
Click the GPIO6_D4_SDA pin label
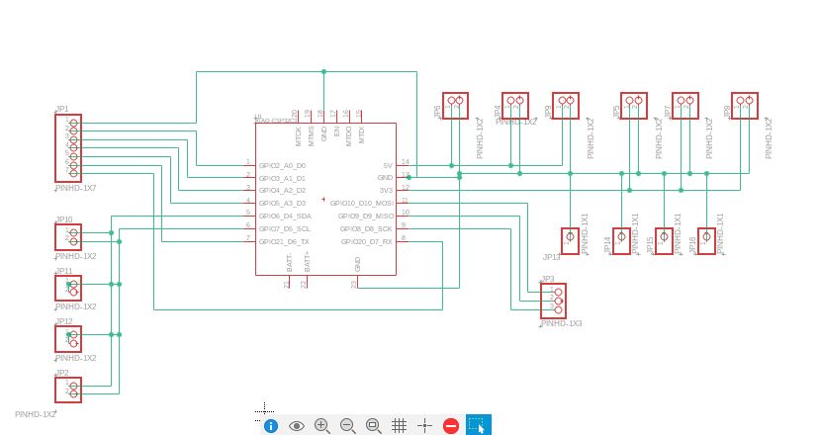tap(285, 217)
